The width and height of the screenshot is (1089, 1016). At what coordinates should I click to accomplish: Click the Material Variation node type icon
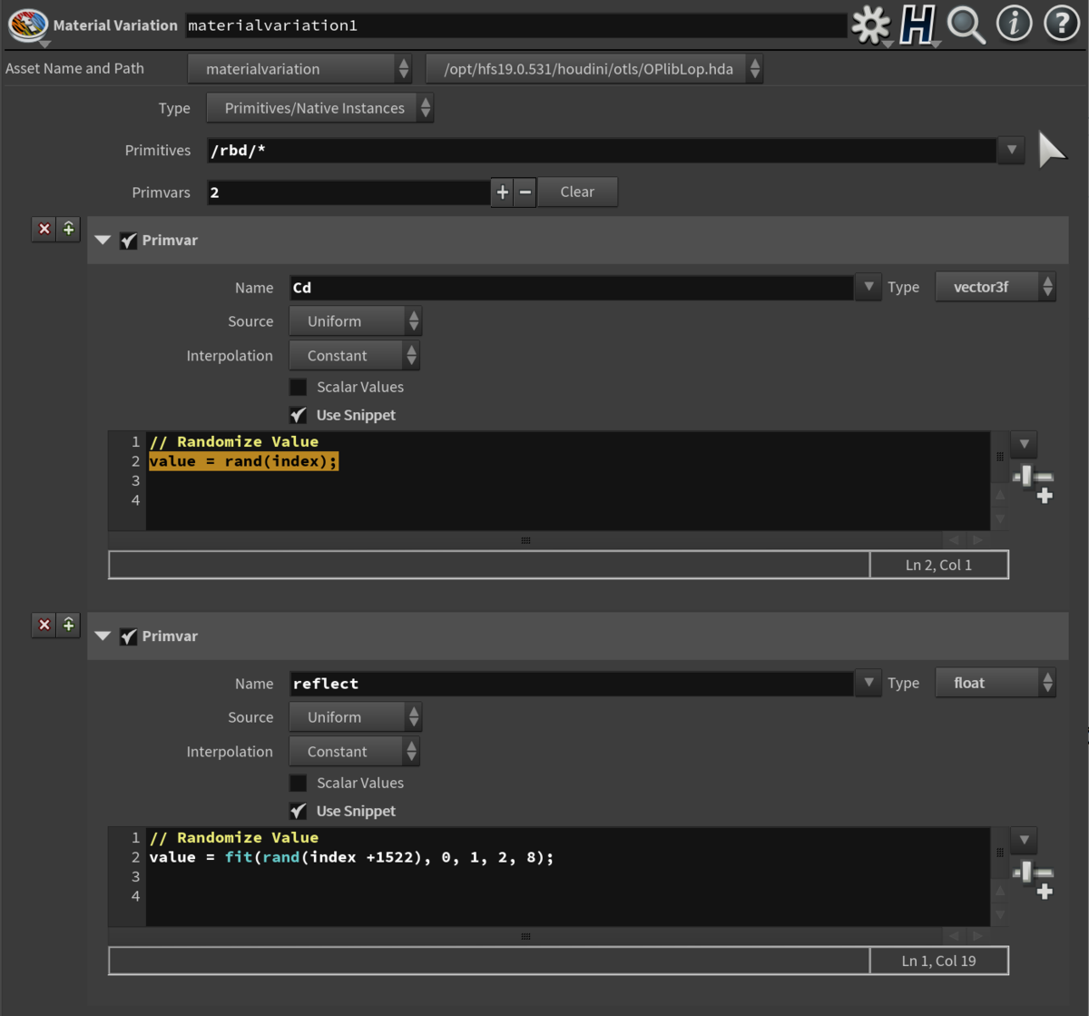tap(27, 25)
